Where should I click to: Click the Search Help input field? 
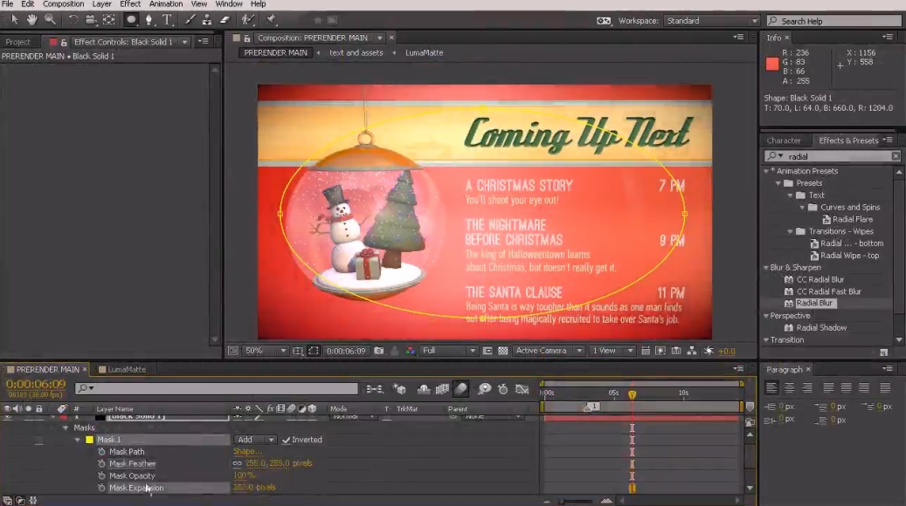[833, 21]
